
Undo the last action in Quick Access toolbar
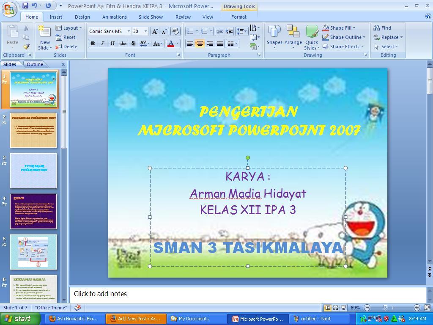35,6
